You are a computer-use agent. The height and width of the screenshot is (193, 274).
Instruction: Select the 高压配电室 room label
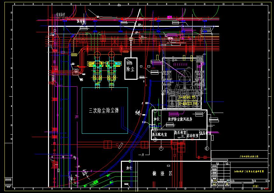(x=159, y=134)
